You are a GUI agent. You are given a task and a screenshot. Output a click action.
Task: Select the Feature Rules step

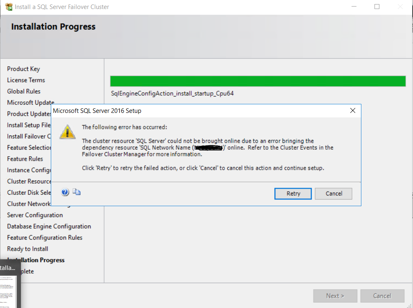[25, 159]
